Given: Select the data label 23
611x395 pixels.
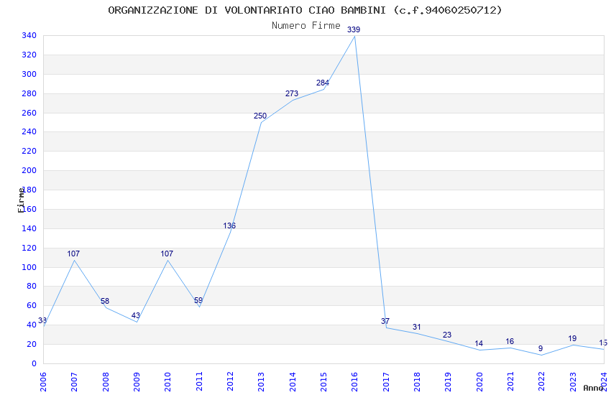Looking at the screenshot, I should [447, 335].
